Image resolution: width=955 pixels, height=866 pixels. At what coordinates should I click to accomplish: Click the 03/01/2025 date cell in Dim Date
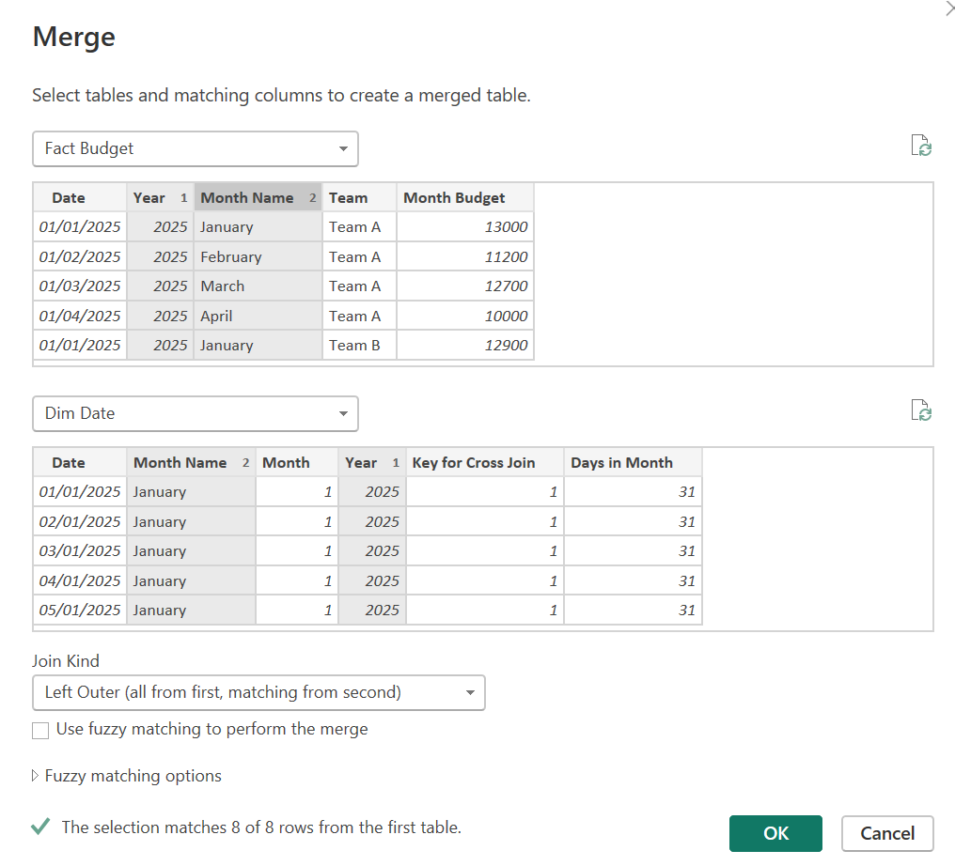tap(80, 550)
